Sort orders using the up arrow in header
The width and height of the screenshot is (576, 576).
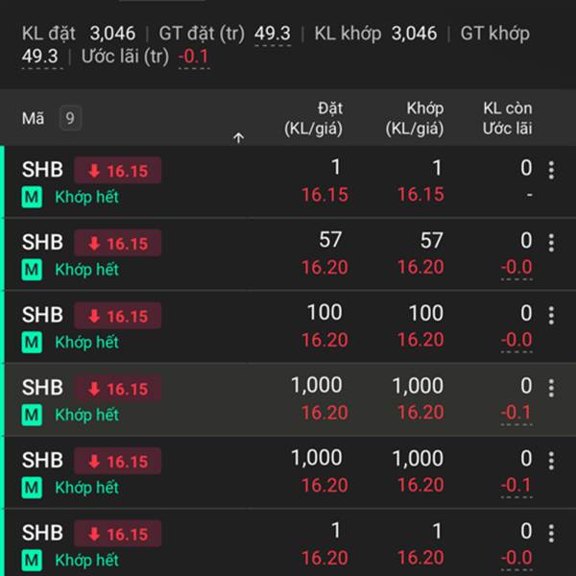(x=238, y=138)
